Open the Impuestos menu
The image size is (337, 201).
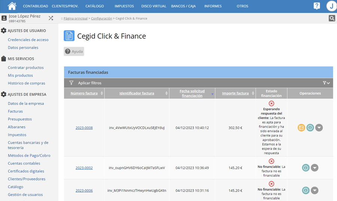pos(124,6)
